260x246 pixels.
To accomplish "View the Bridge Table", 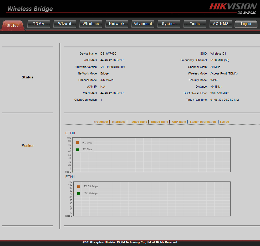I will point(159,122).
